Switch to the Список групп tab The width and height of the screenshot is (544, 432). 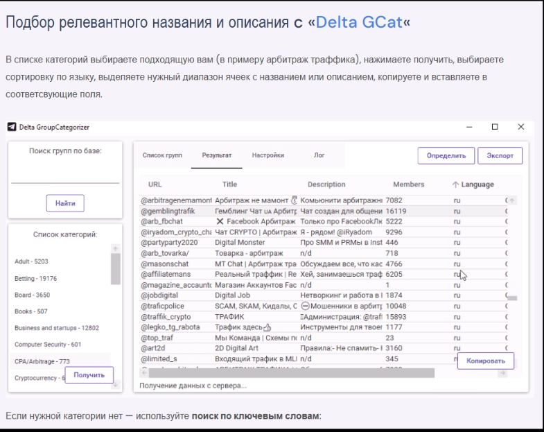tap(162, 155)
